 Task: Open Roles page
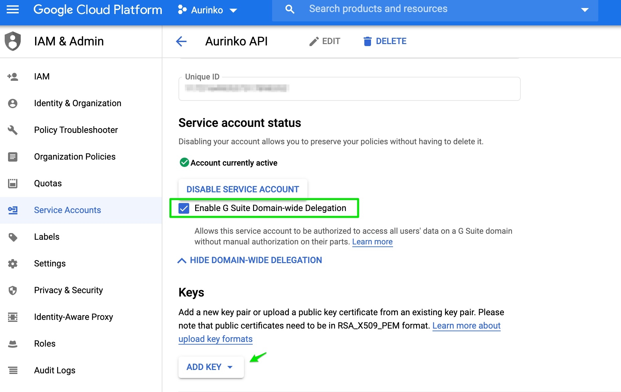pos(81,344)
